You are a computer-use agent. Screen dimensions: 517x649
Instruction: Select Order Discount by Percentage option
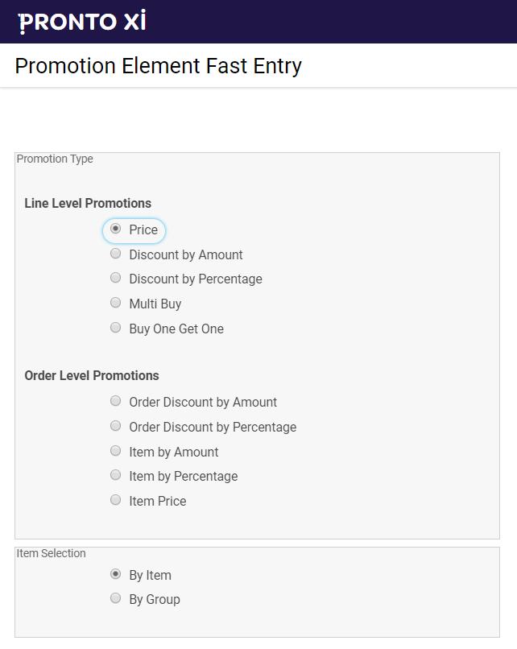click(x=115, y=426)
